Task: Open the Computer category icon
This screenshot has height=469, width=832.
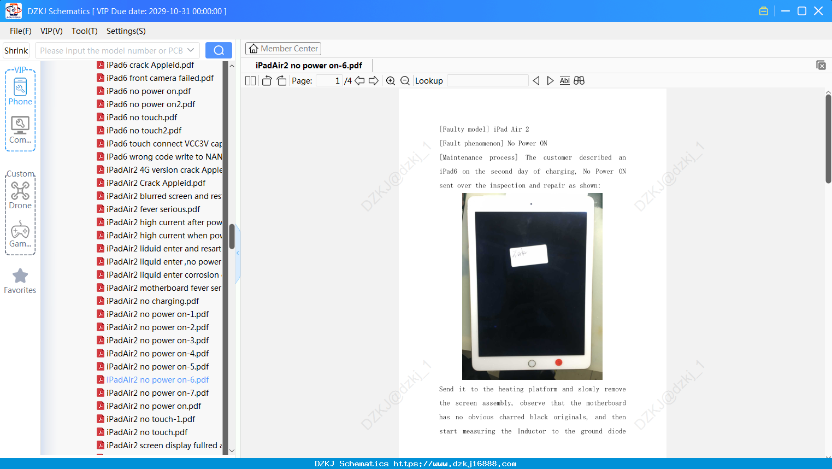Action: pos(20,130)
